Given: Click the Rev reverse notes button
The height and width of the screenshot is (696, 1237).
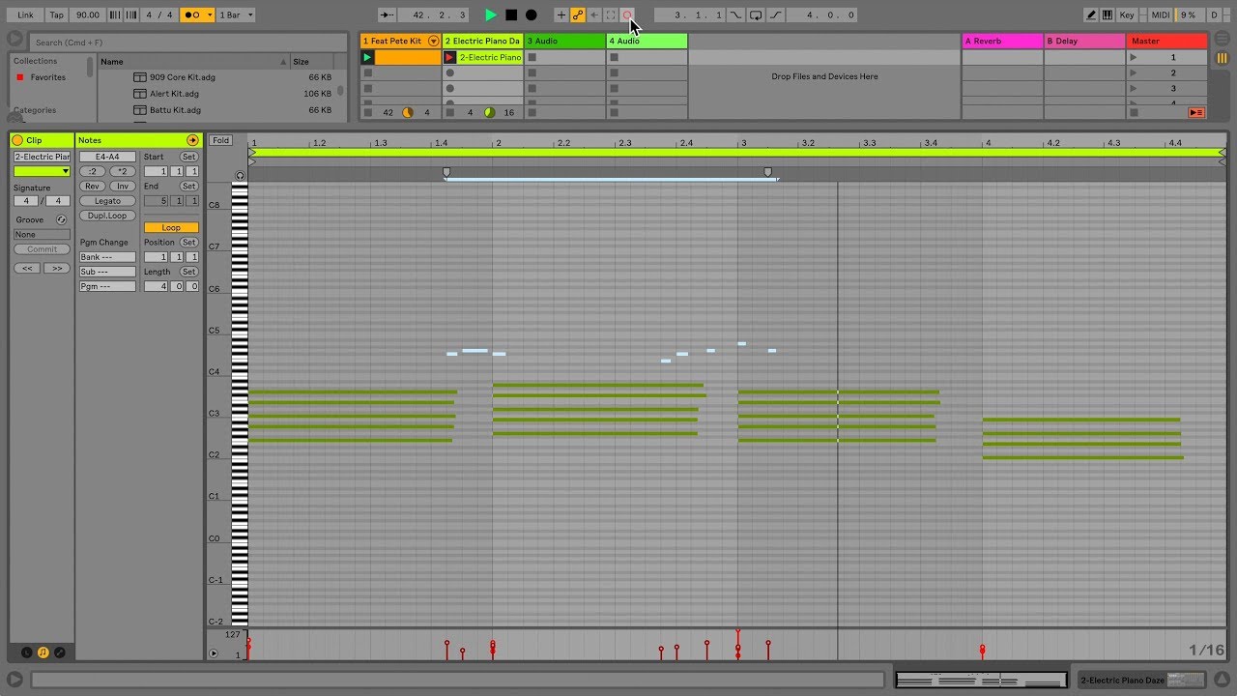Looking at the screenshot, I should 93,186.
